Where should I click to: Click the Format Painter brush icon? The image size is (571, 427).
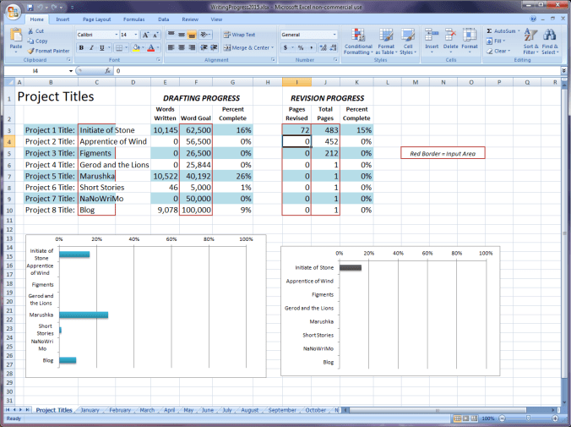coord(32,51)
